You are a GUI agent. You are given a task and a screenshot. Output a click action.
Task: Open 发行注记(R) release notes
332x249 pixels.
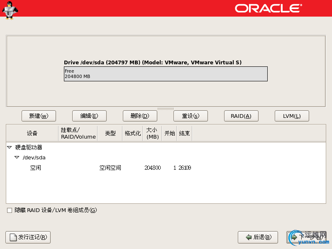point(28,237)
